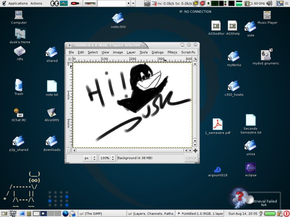Click the zoom-on-resize magnifier icon in GIMP
The height and width of the screenshot is (217, 290).
point(195,59)
